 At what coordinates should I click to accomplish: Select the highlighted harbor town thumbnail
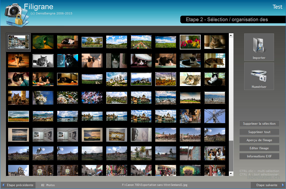[x=19, y=42]
